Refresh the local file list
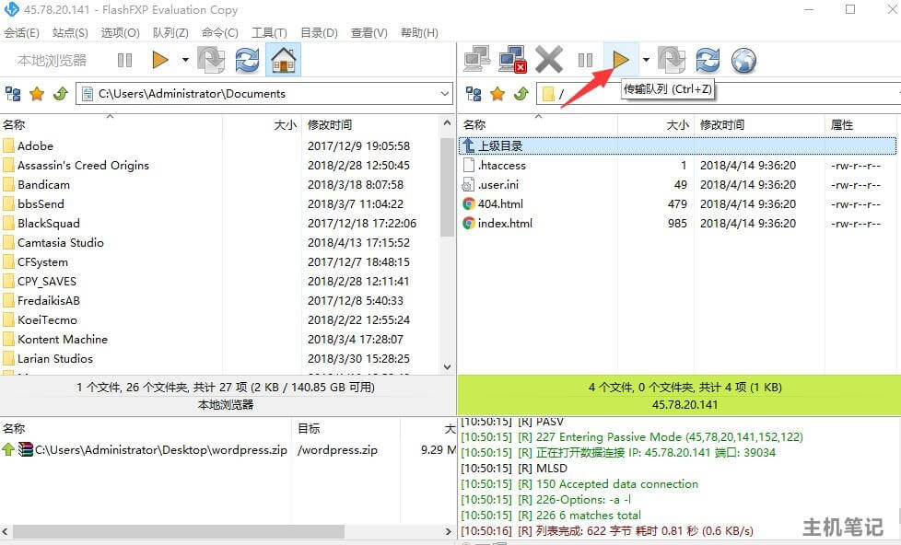 pos(246,59)
